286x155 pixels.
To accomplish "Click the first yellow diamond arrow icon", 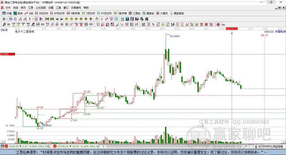I will coord(66,19).
